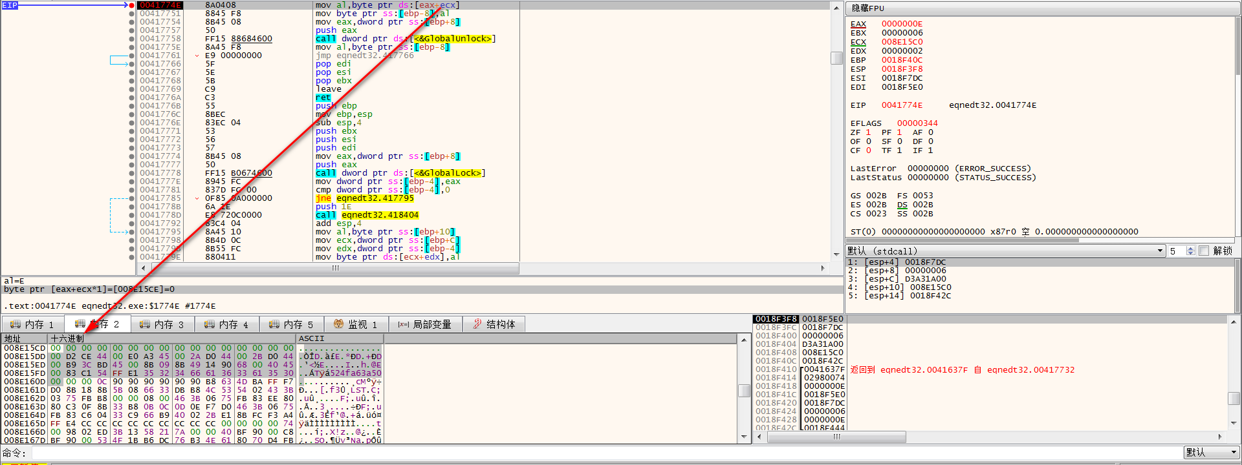Switch to the 内存 5 tab

click(292, 324)
